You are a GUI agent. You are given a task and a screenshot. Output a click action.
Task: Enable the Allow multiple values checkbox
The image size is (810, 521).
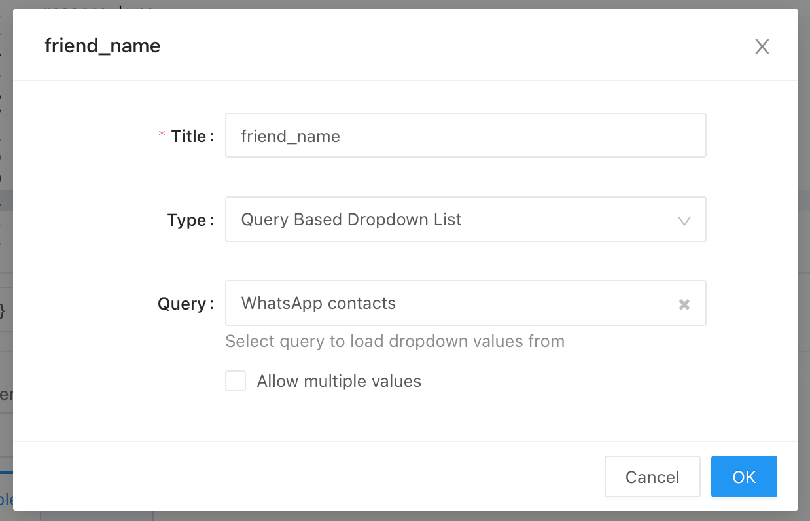point(236,381)
